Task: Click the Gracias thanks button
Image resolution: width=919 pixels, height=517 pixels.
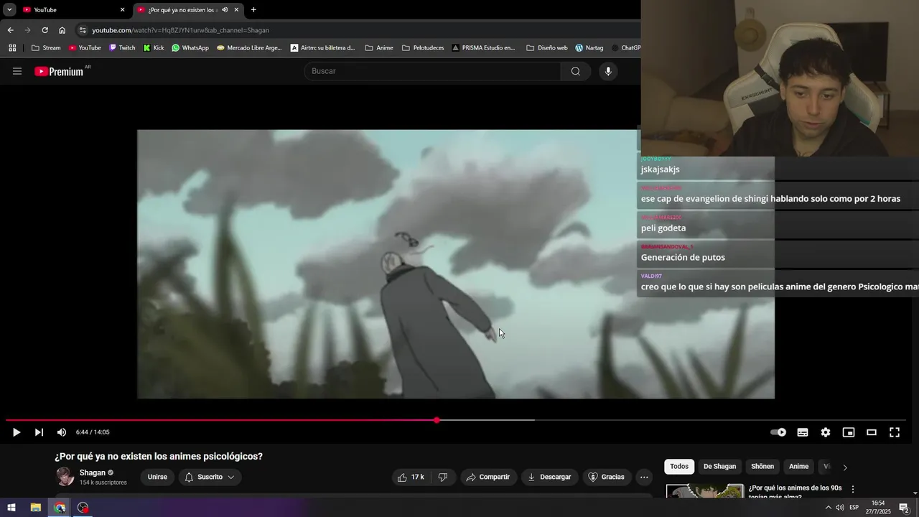Action: 607,477
